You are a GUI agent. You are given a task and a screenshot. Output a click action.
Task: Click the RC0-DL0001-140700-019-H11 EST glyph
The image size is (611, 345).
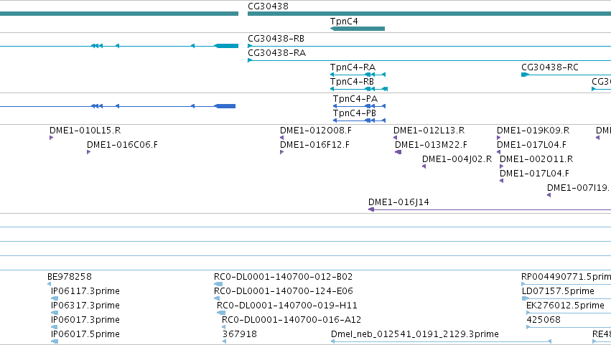(x=221, y=313)
